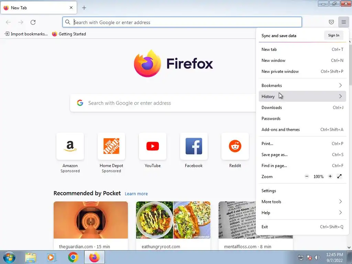This screenshot has width=352, height=264.
Task: Click the Firefox taskbar button
Action: point(94,257)
